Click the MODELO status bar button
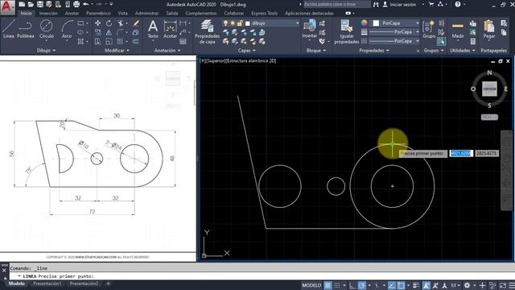 click(311, 285)
